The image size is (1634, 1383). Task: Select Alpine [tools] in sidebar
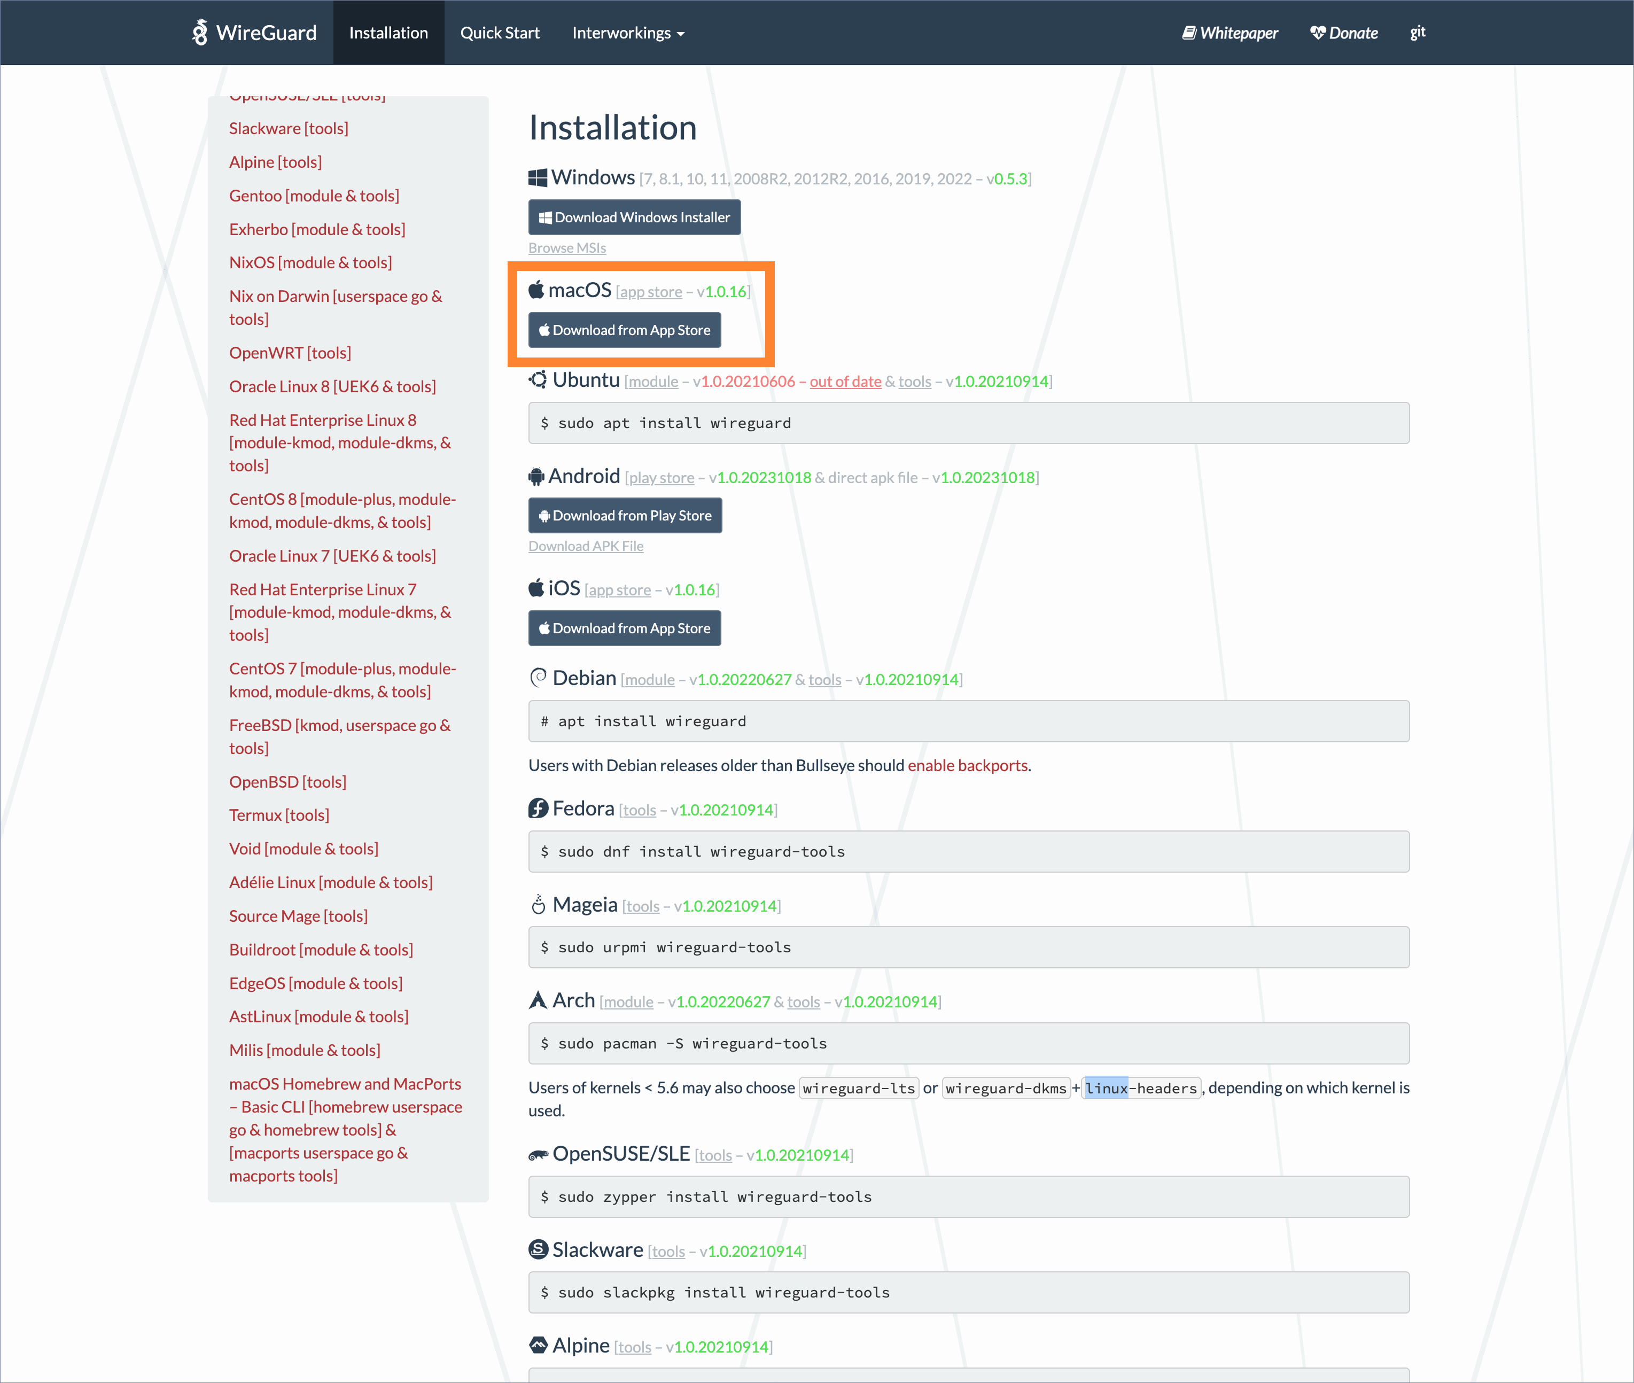(x=275, y=162)
